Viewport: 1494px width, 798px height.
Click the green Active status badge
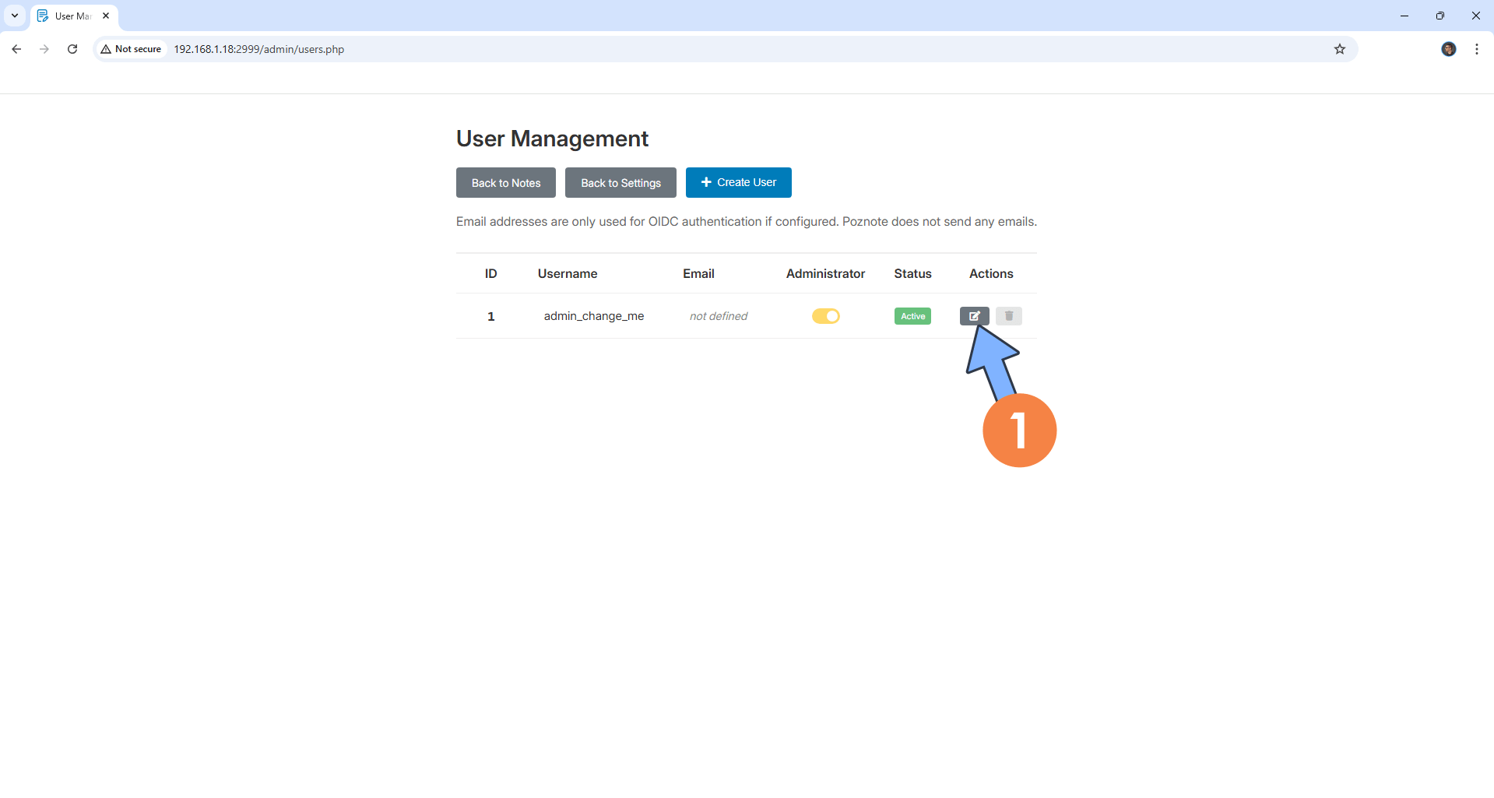(x=912, y=316)
